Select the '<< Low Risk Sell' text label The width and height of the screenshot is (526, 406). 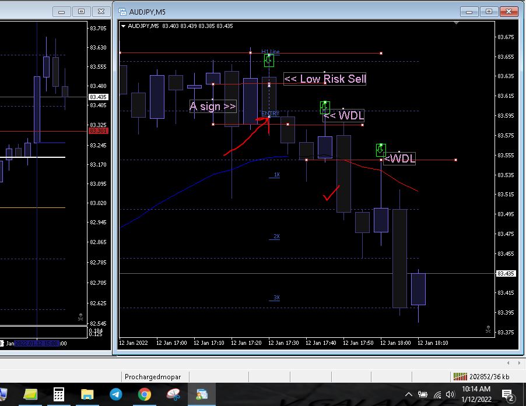pyautogui.click(x=325, y=79)
